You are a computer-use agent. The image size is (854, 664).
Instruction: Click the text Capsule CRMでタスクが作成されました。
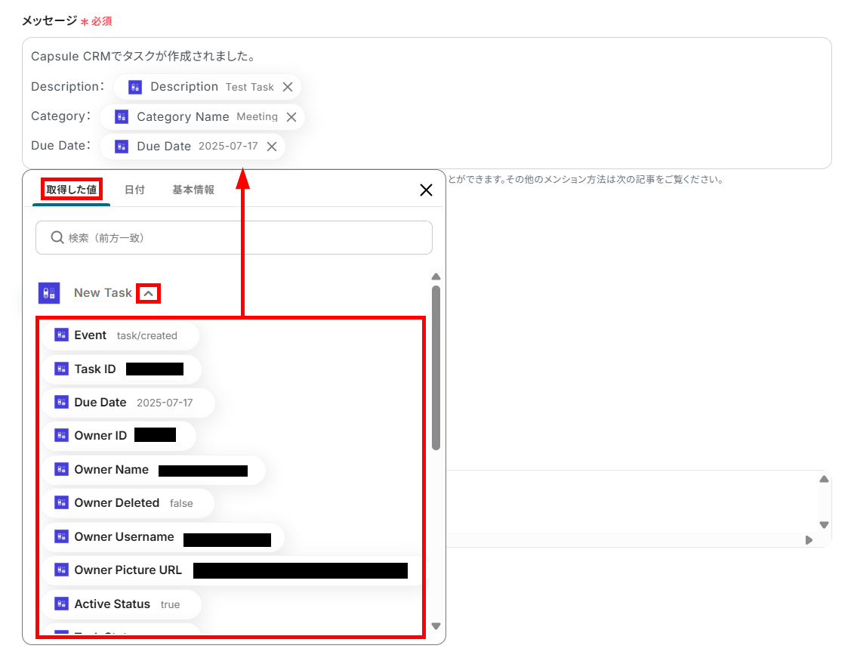tap(144, 56)
